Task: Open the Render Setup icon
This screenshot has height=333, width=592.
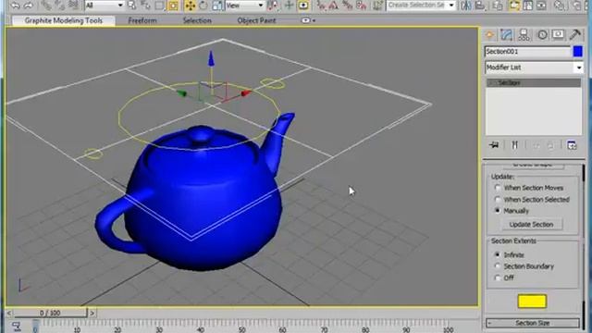Action: [x=576, y=6]
